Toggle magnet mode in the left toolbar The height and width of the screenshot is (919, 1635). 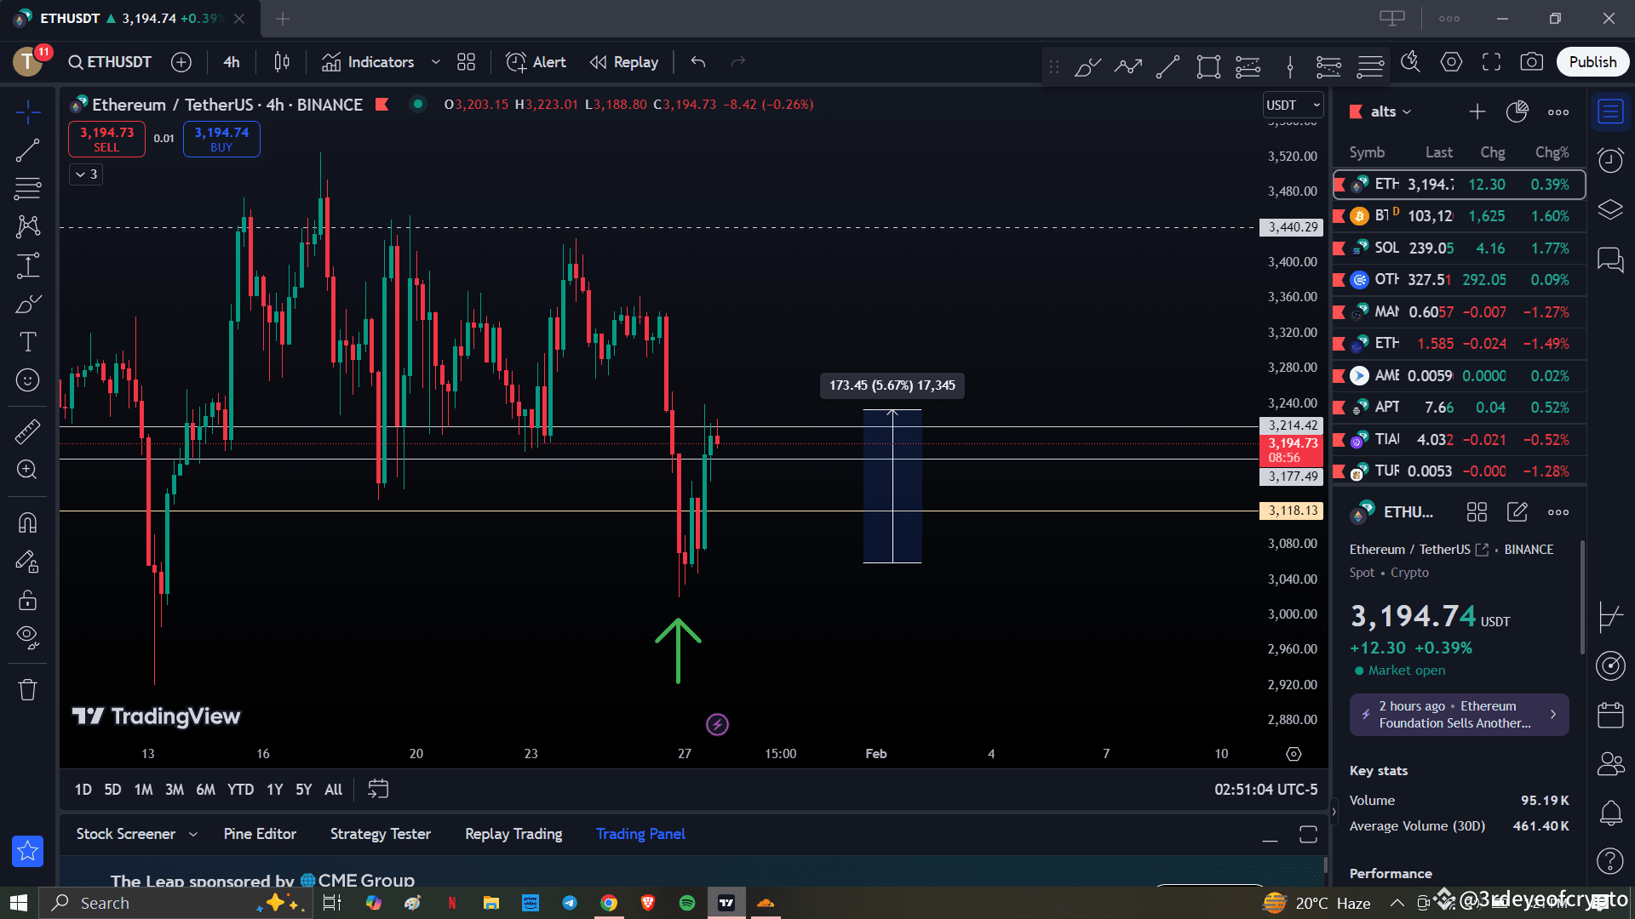pos(28,522)
